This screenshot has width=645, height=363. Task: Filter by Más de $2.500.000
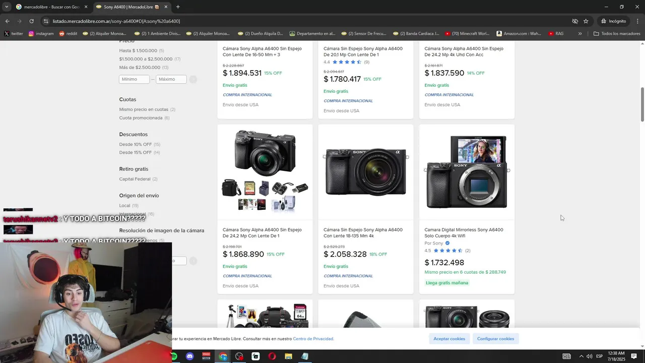(140, 68)
